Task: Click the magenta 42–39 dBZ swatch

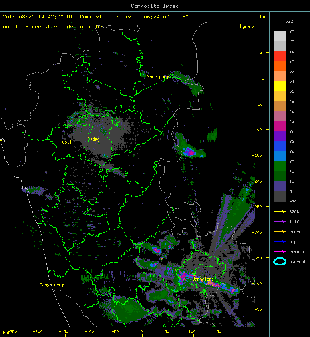Action: [280, 126]
